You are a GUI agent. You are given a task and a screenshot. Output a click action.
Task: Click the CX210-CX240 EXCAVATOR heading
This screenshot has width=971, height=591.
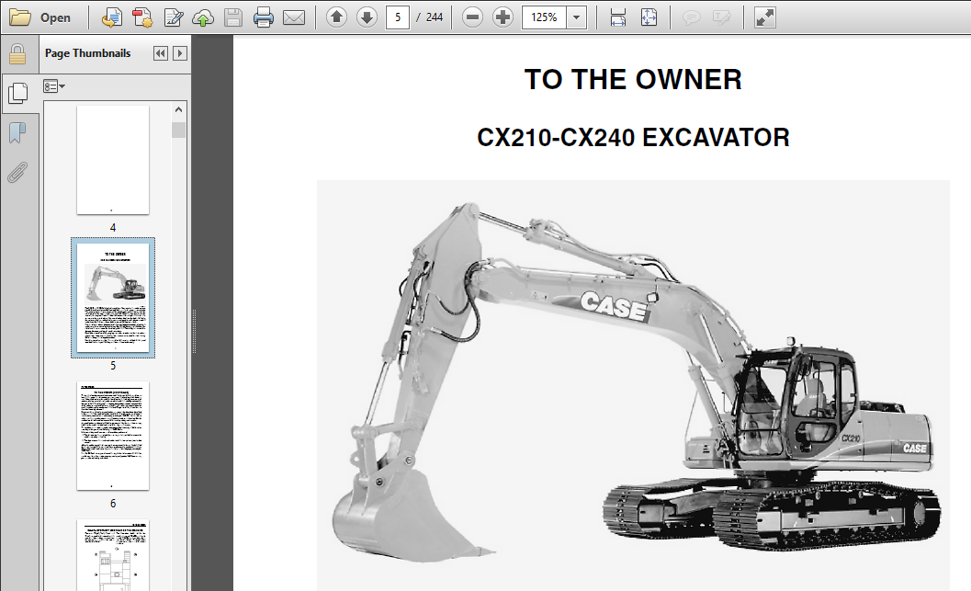pyautogui.click(x=633, y=138)
